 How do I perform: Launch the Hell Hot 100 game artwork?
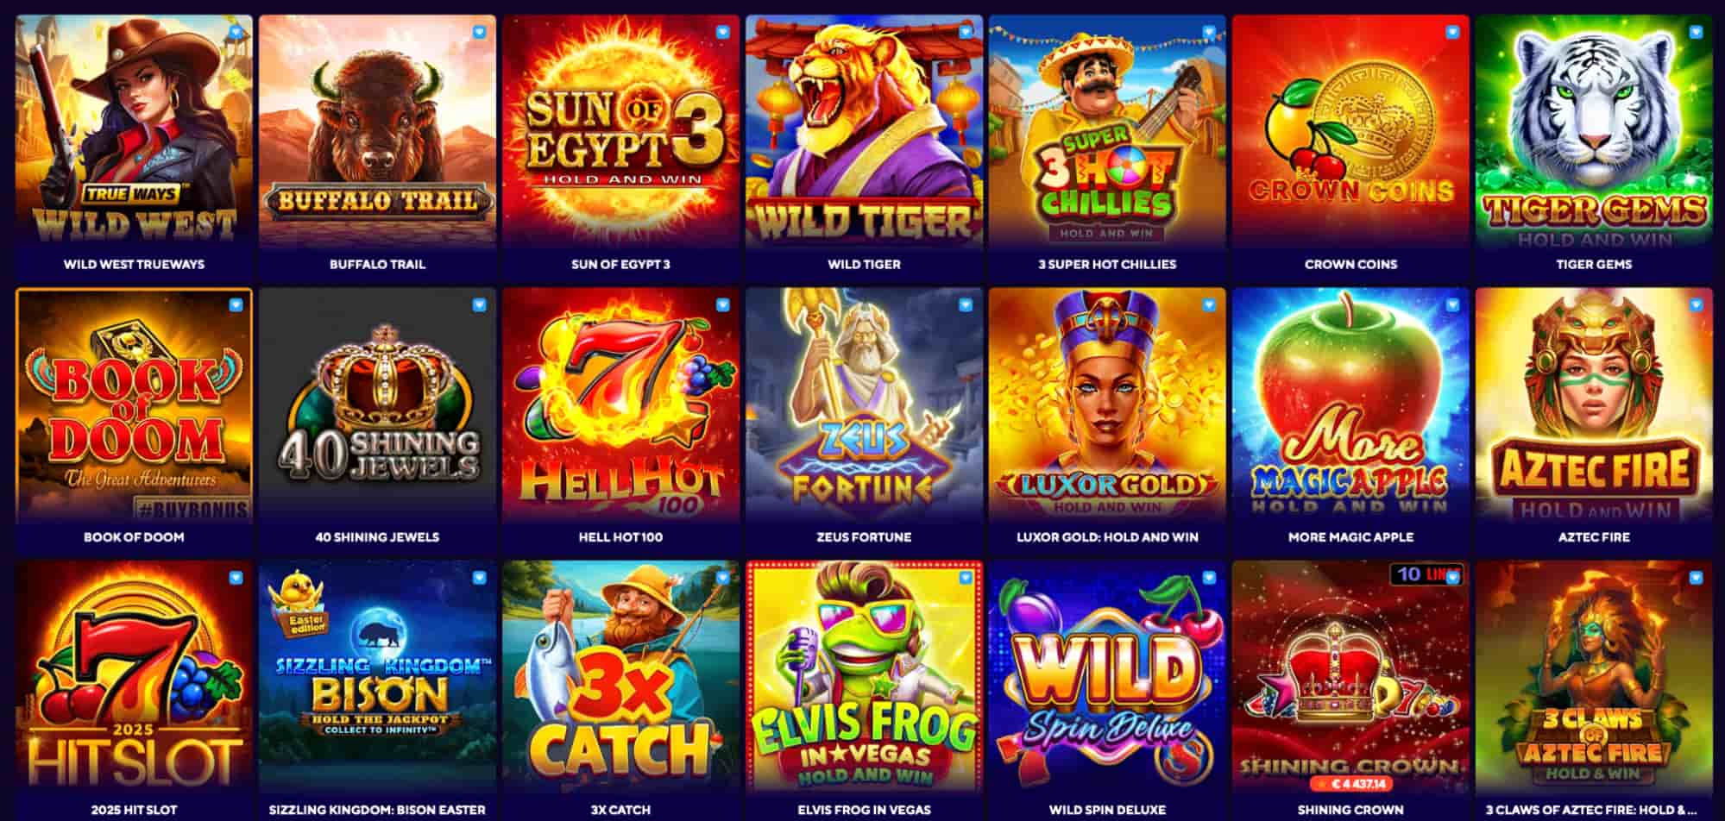[620, 404]
